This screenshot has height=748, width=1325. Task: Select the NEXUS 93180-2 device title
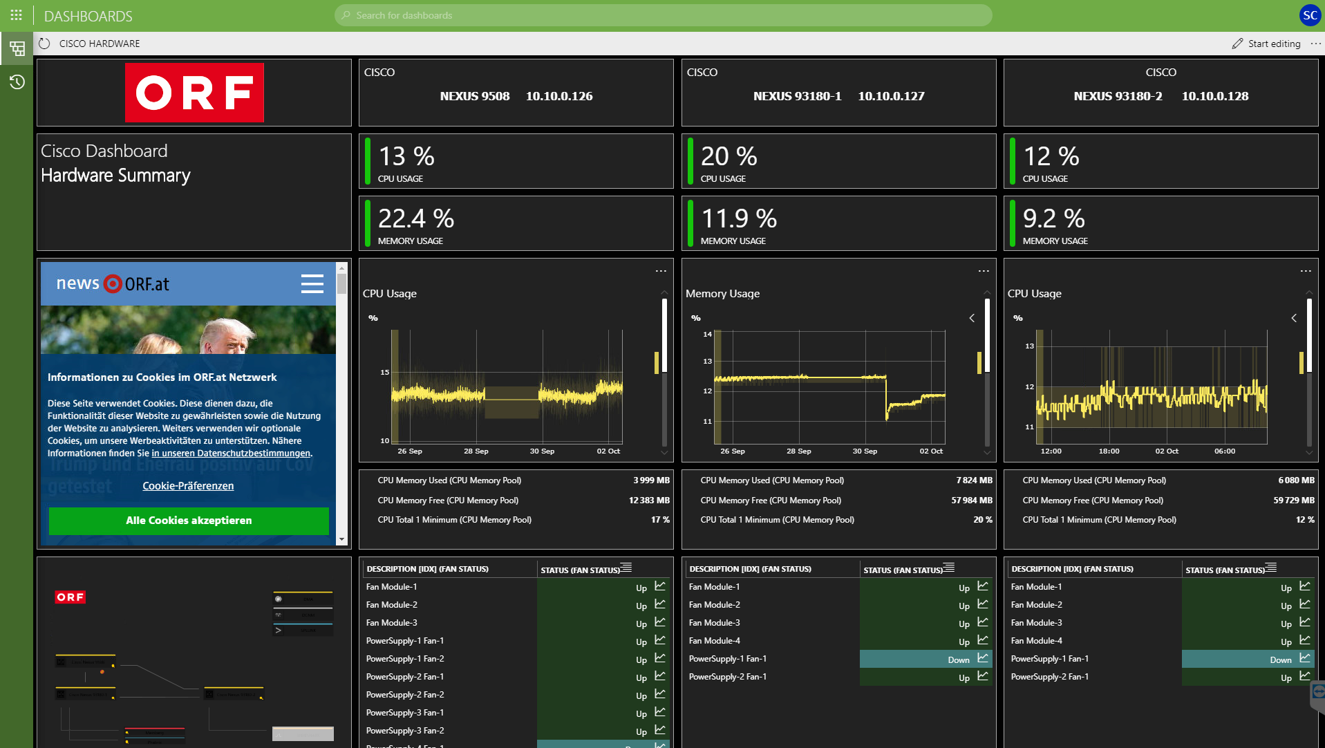pyautogui.click(x=1118, y=96)
